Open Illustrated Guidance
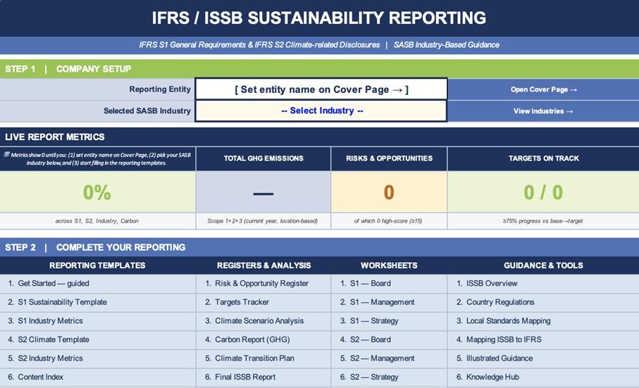The image size is (639, 388). (x=543, y=358)
